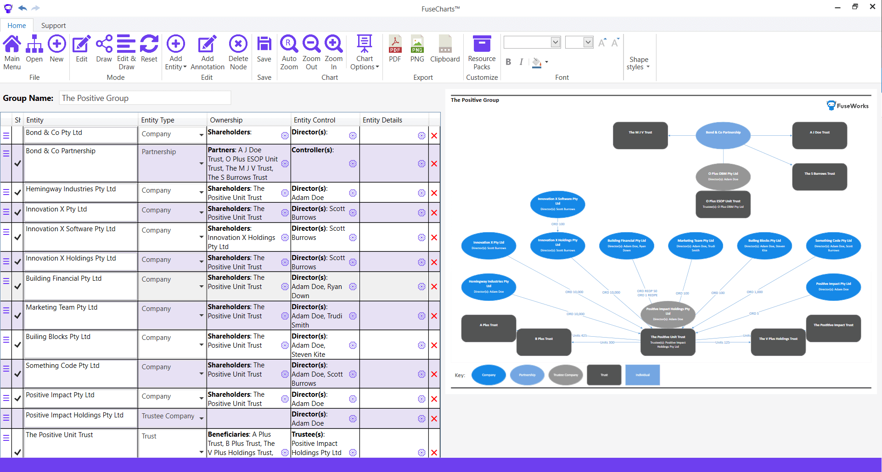
Task: Click the Group Name input field
Action: coord(145,98)
